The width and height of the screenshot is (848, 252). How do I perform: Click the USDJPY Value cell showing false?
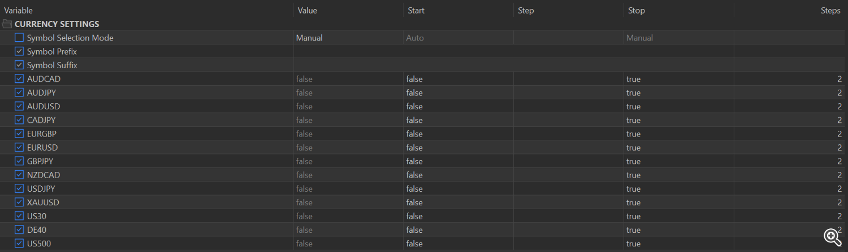click(348, 189)
